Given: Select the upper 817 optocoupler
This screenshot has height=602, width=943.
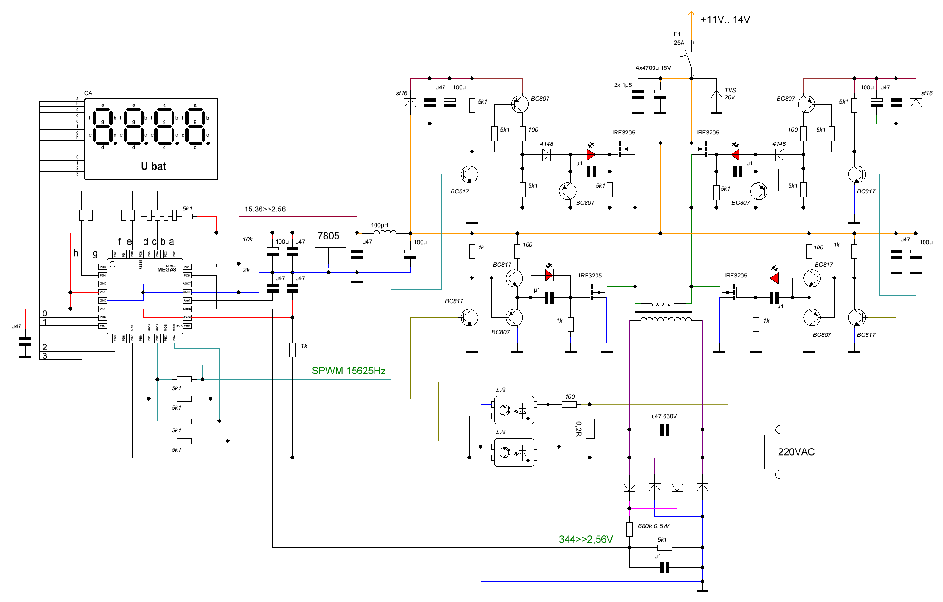Looking at the screenshot, I should coord(514,411).
